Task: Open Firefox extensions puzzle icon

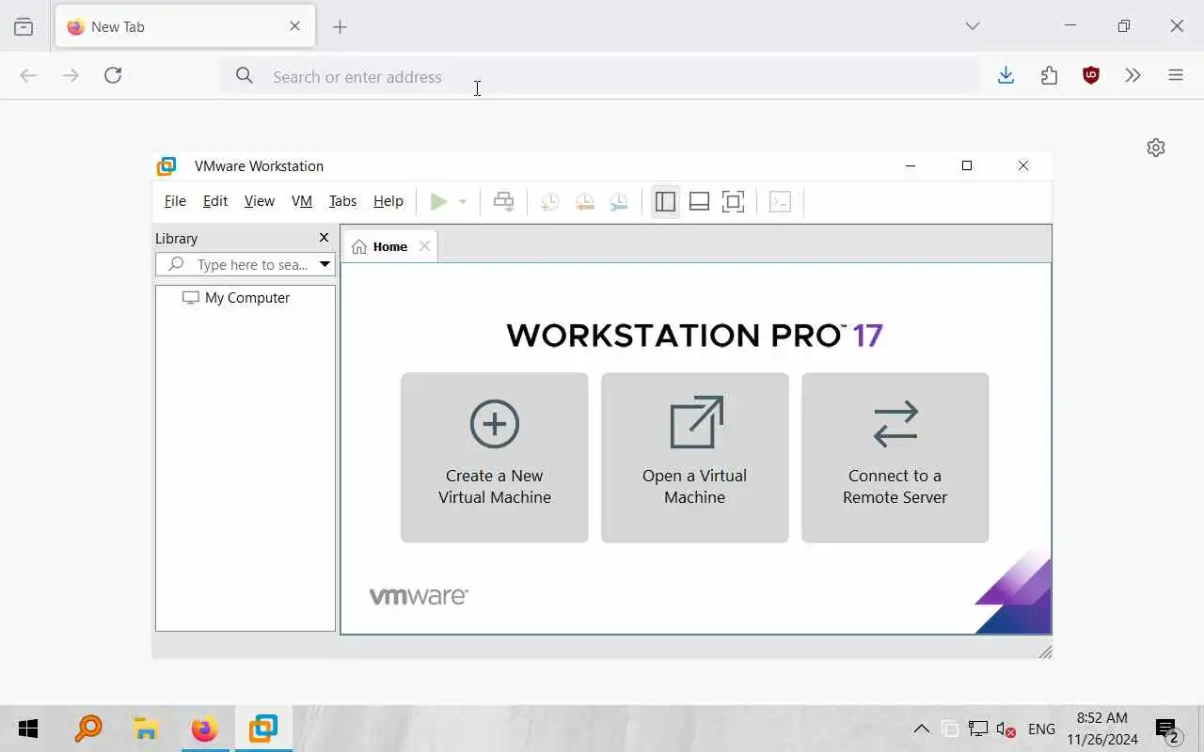Action: click(x=1050, y=75)
